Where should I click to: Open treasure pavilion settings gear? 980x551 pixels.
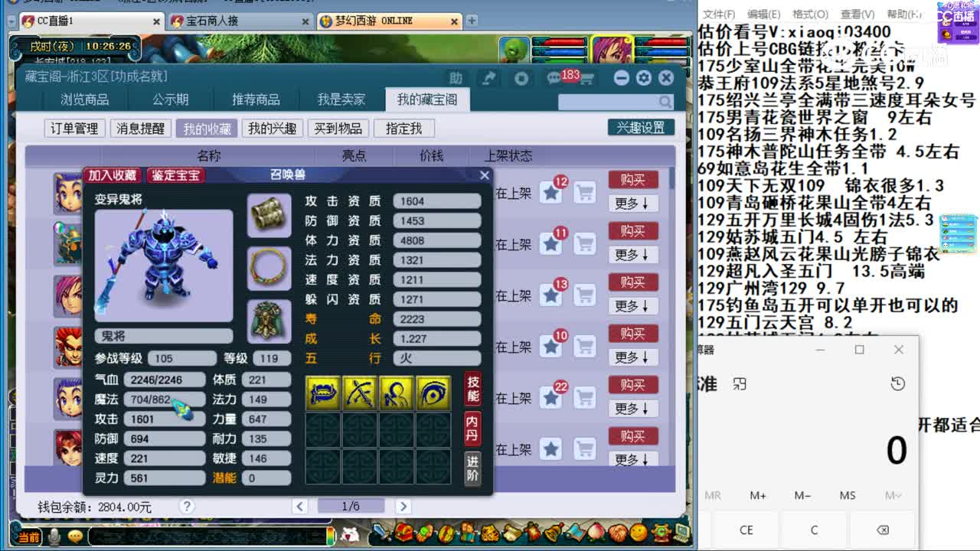pyautogui.click(x=644, y=78)
